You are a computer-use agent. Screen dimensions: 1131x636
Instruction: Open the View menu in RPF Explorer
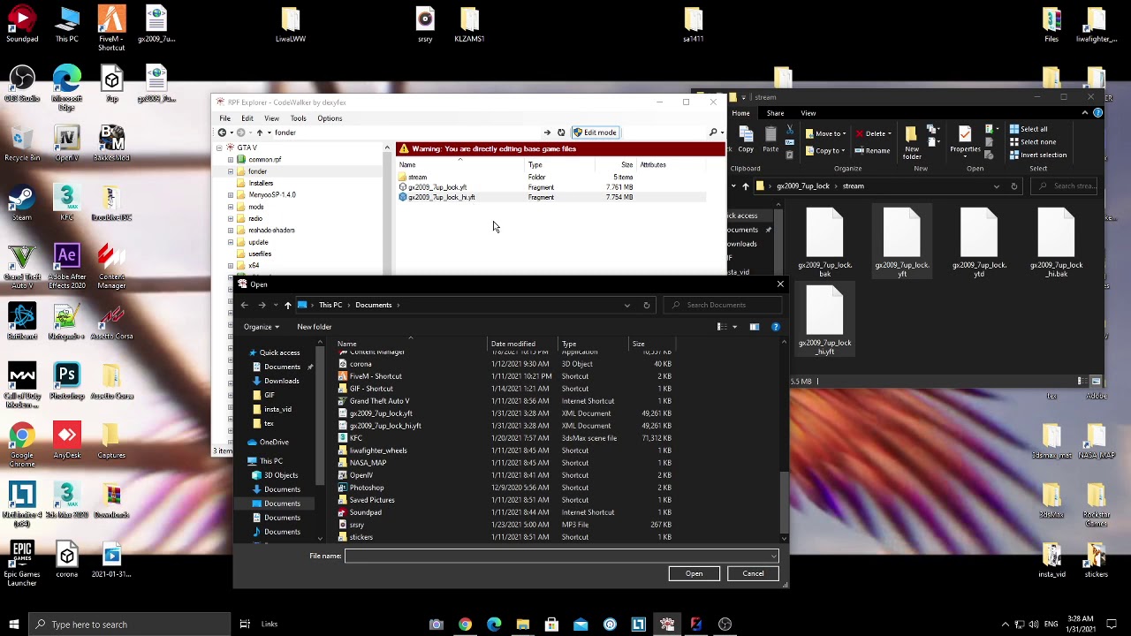tap(271, 118)
